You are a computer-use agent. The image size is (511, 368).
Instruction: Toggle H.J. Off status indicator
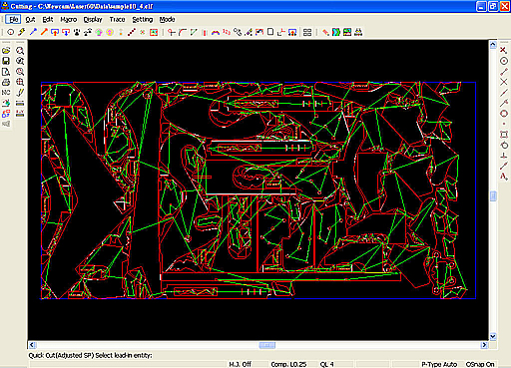pos(241,364)
